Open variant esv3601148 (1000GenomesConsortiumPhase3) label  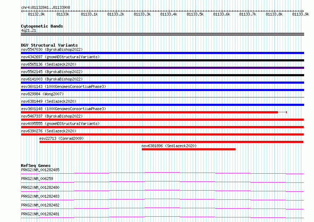click(x=64, y=109)
